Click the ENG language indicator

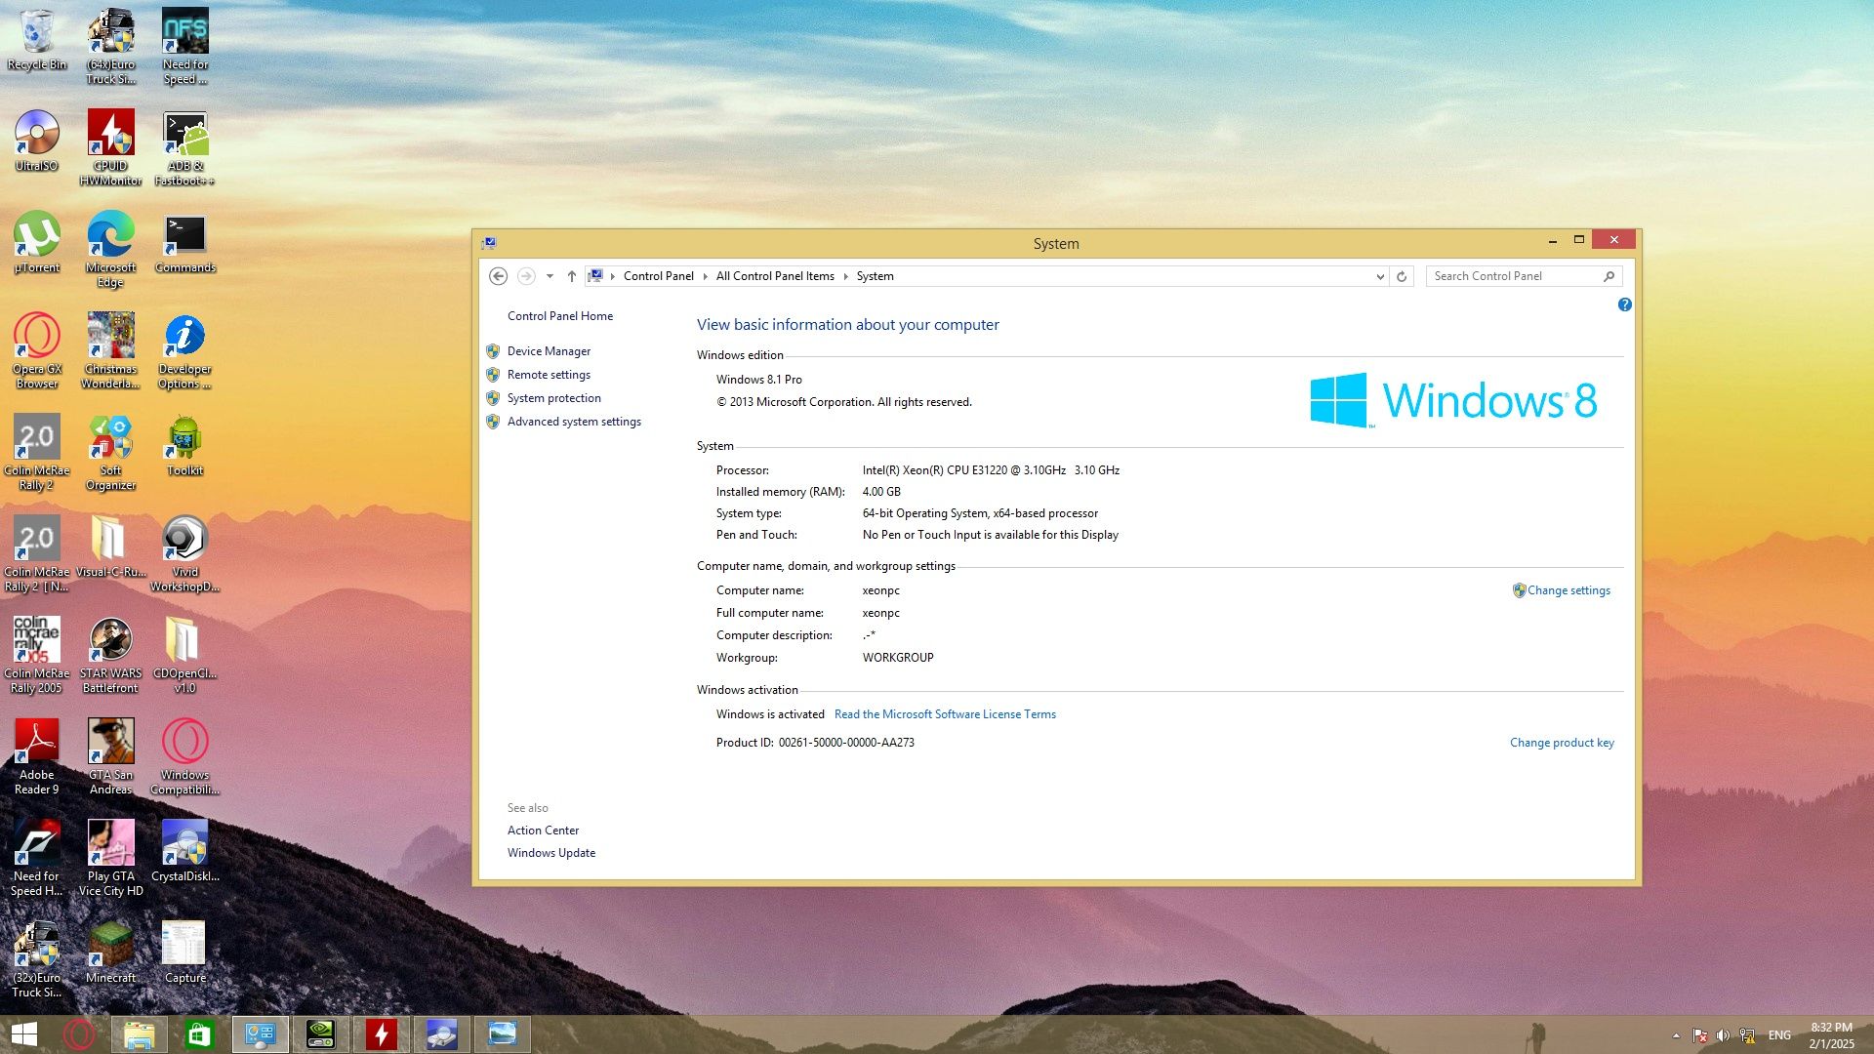pos(1779,1035)
